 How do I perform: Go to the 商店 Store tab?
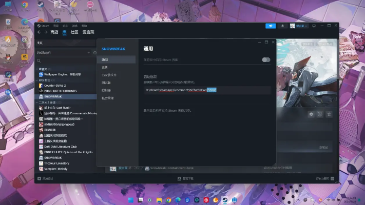click(54, 32)
